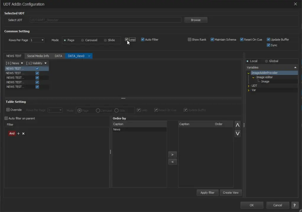This screenshot has height=212, width=302.
Task: Remove caption from order list with < button
Action: [172, 162]
